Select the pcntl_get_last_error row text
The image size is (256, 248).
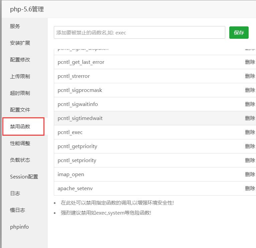(x=81, y=62)
